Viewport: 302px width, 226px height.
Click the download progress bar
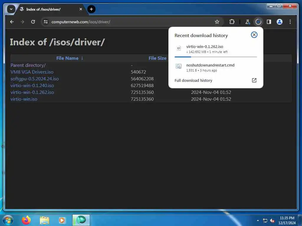216,57
